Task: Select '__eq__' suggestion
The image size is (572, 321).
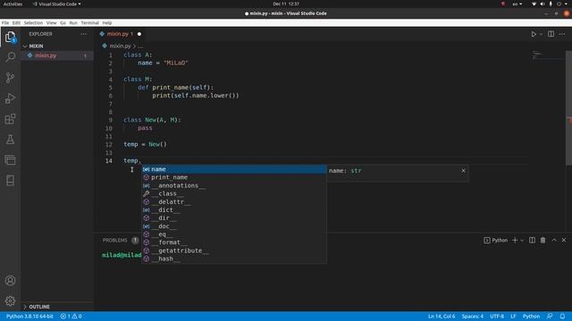Action: pyautogui.click(x=234, y=235)
